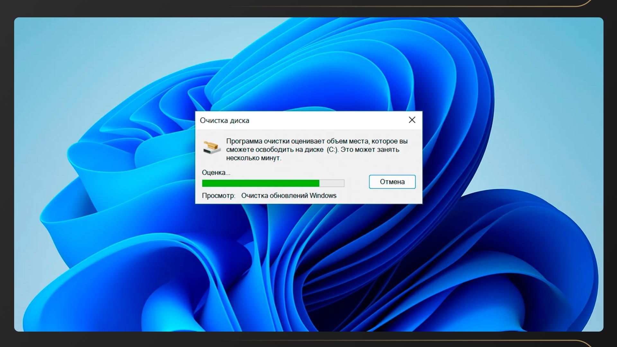The height and width of the screenshot is (347, 617).
Task: Click the line starting Программа очистки оценивает
Action: click(x=317, y=141)
